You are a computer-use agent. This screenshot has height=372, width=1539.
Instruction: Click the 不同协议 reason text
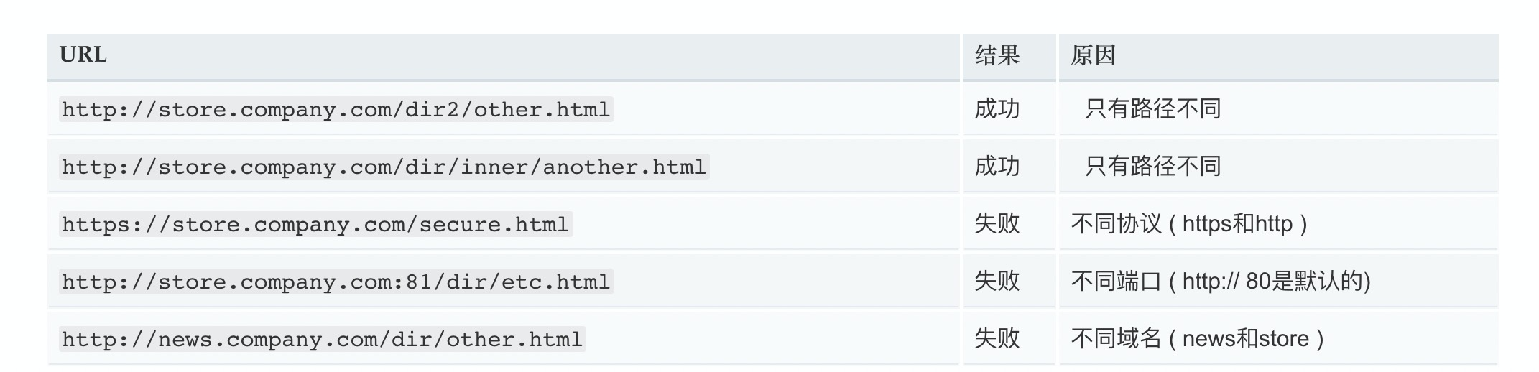pos(1116,224)
